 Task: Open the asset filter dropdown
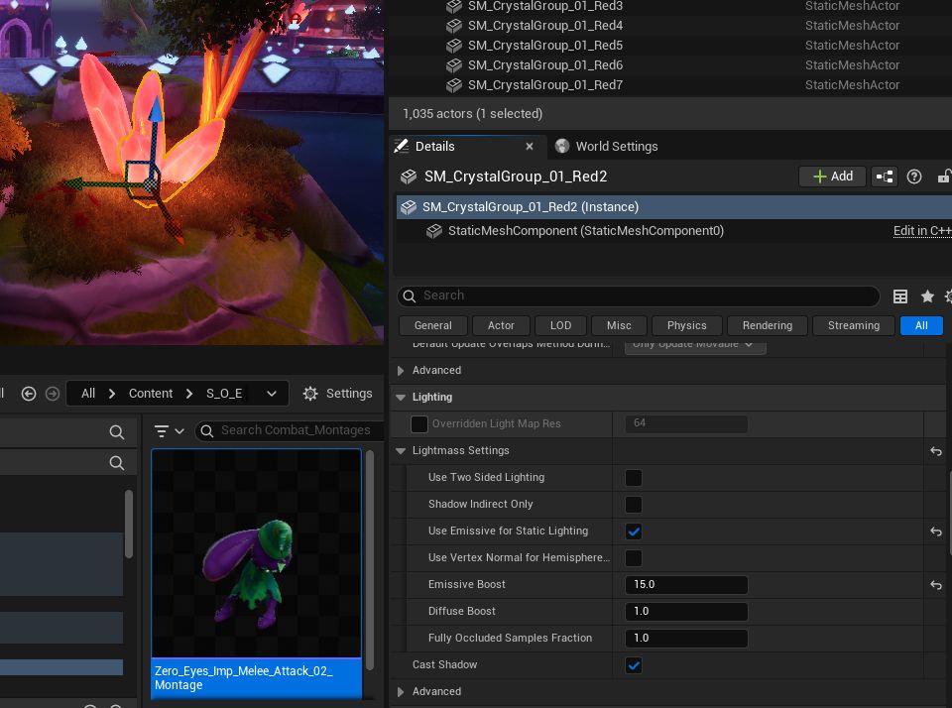[169, 431]
